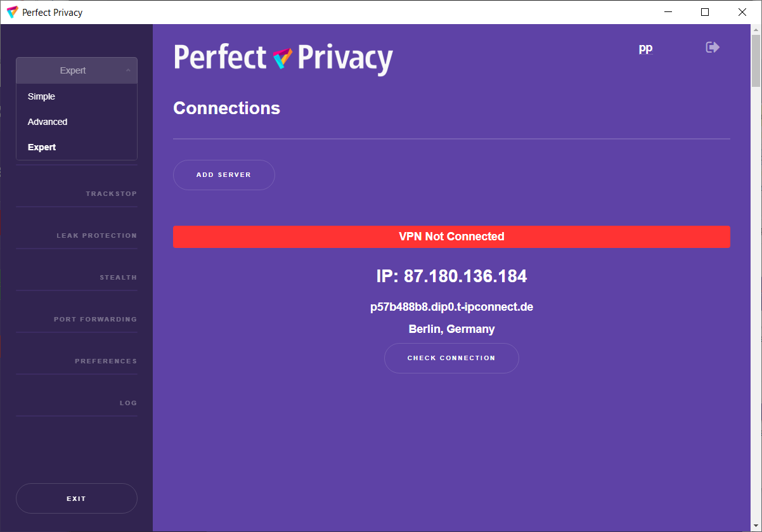Open the Stealth settings page
Viewport: 762px width, 532px height.
[118, 278]
